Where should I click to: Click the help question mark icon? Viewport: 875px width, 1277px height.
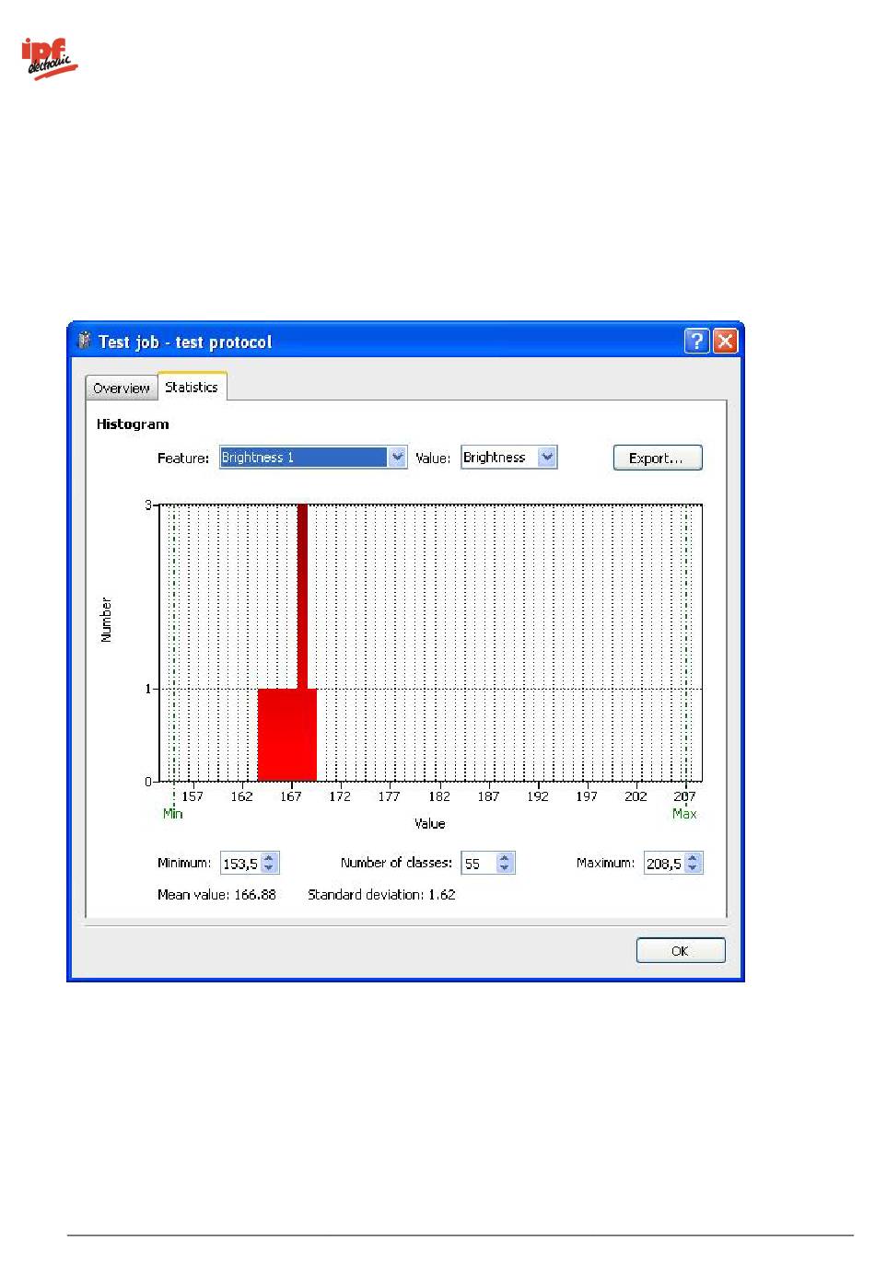click(x=696, y=342)
